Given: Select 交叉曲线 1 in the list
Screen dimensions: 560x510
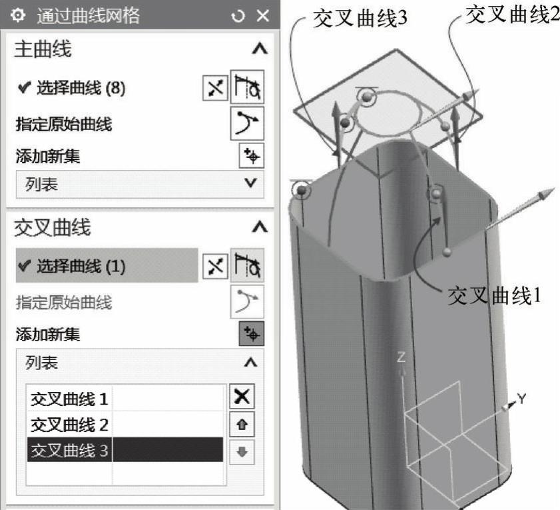Looking at the screenshot, I should 125,399.
